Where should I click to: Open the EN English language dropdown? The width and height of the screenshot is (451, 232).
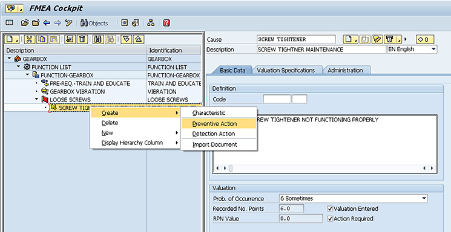click(433, 50)
